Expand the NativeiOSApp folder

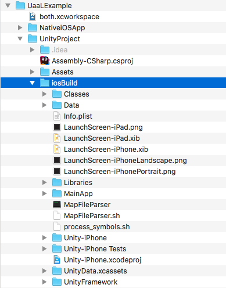coord(20,28)
